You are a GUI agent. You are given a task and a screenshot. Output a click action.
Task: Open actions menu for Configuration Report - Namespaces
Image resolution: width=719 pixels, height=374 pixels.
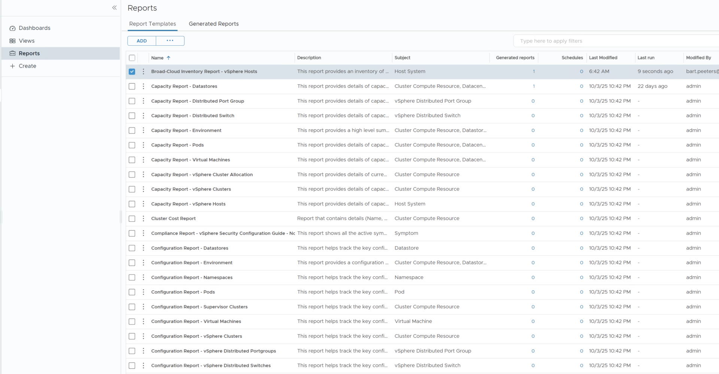pyautogui.click(x=143, y=277)
